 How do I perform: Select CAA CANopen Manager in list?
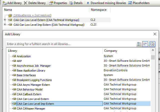[x=31, y=108]
